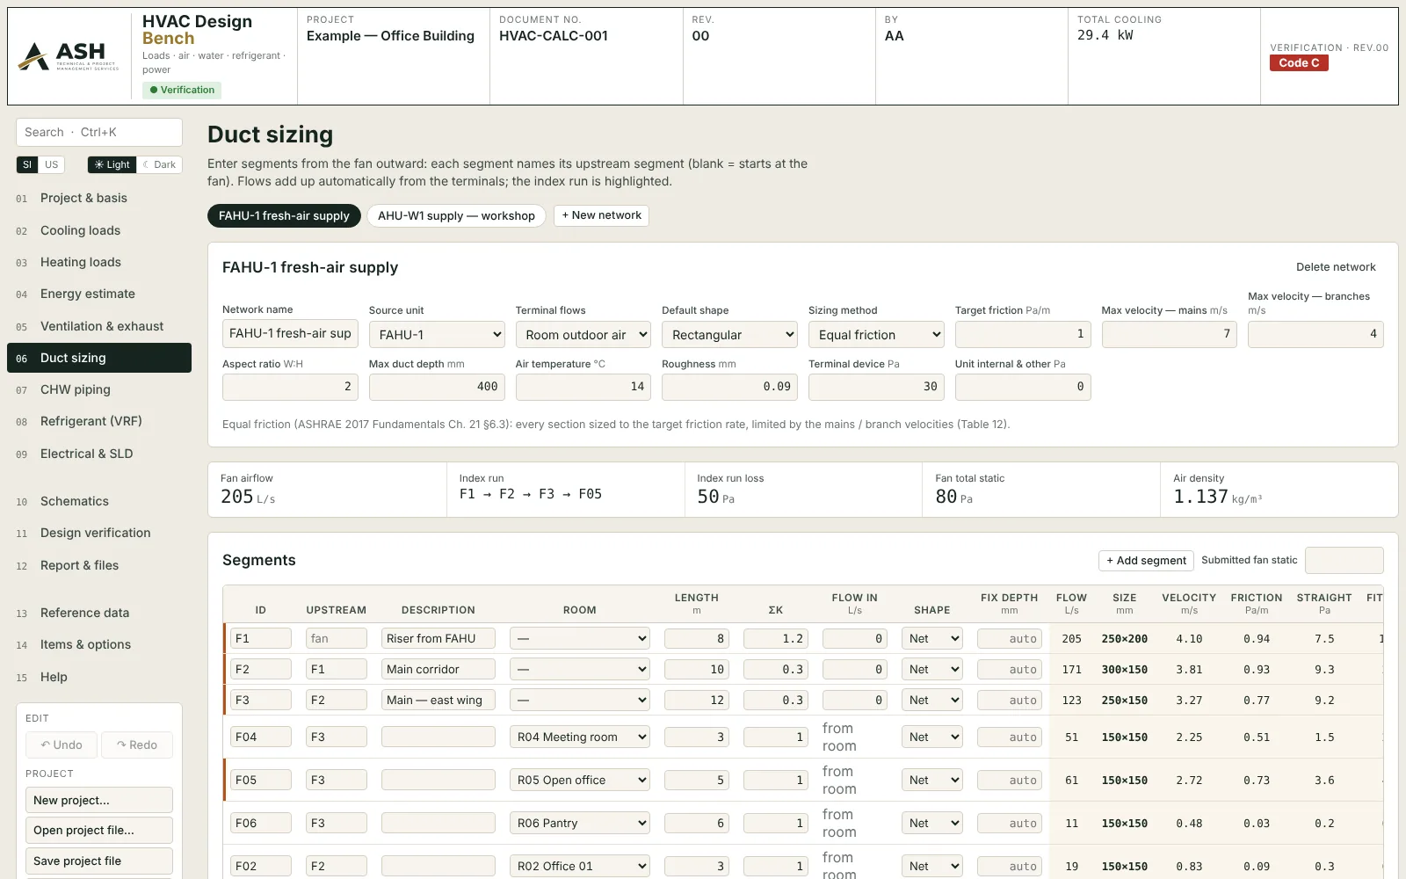Click the Max duct depth field
The width and height of the screenshot is (1406, 879).
click(437, 387)
